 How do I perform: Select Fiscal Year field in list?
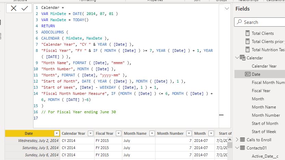pos(261,91)
